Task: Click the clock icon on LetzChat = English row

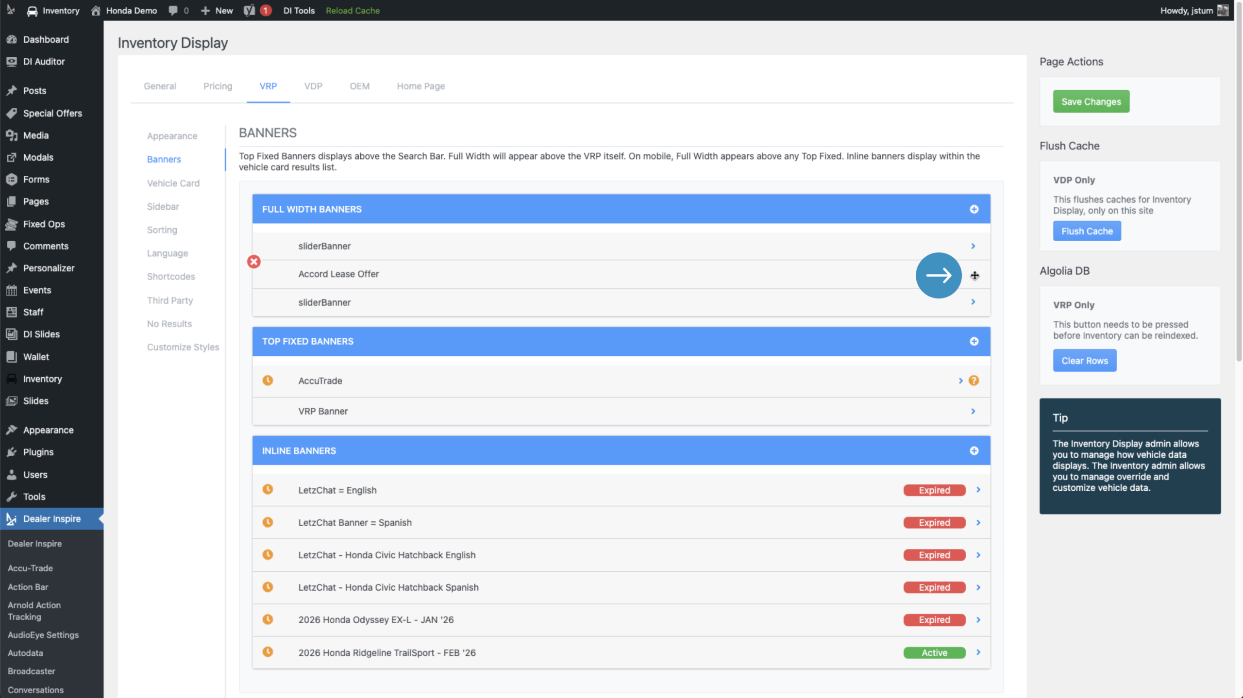Action: (x=268, y=489)
